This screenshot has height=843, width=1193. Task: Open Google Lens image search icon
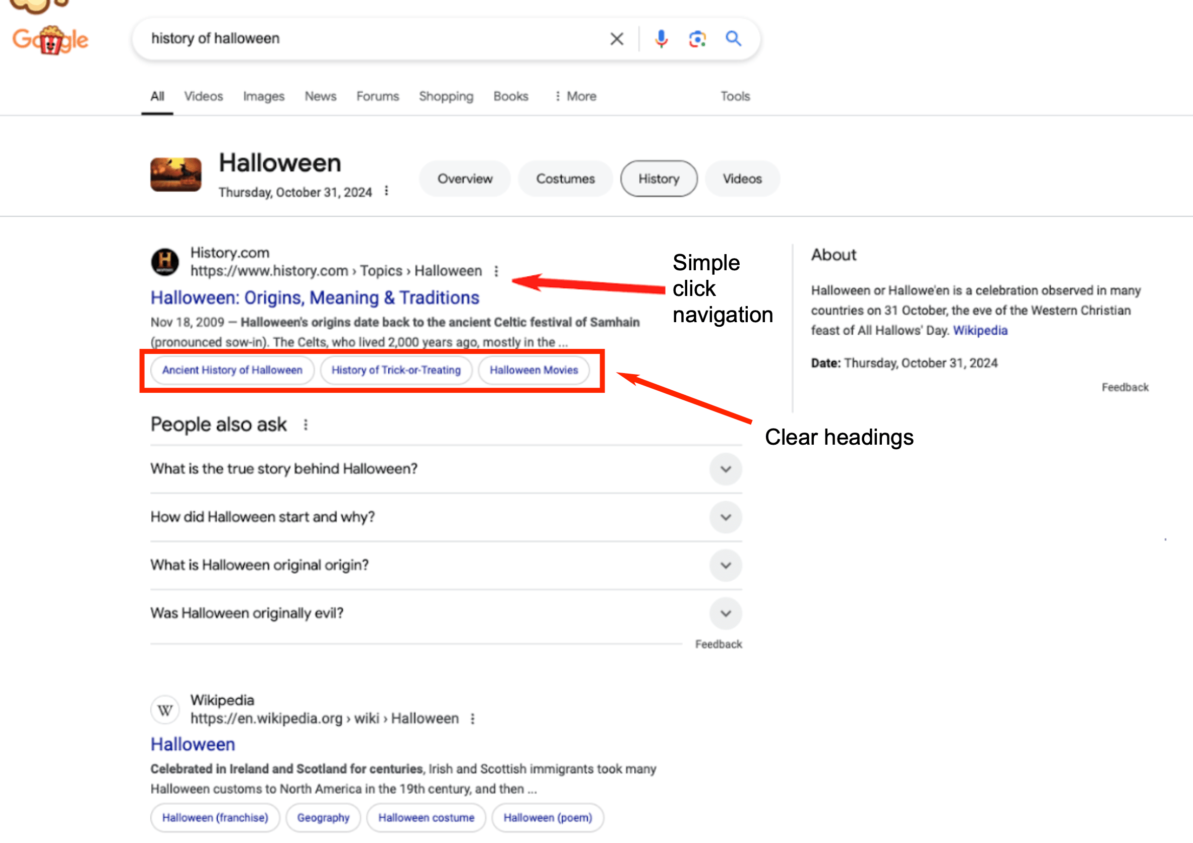coord(697,39)
